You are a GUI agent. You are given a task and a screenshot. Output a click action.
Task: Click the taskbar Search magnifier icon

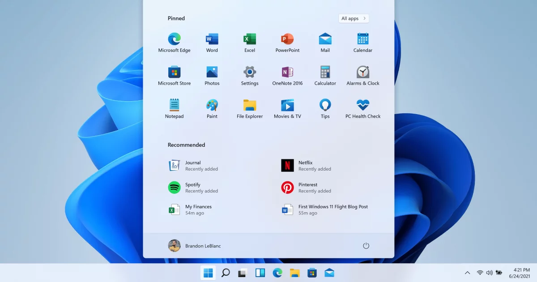[226, 273]
